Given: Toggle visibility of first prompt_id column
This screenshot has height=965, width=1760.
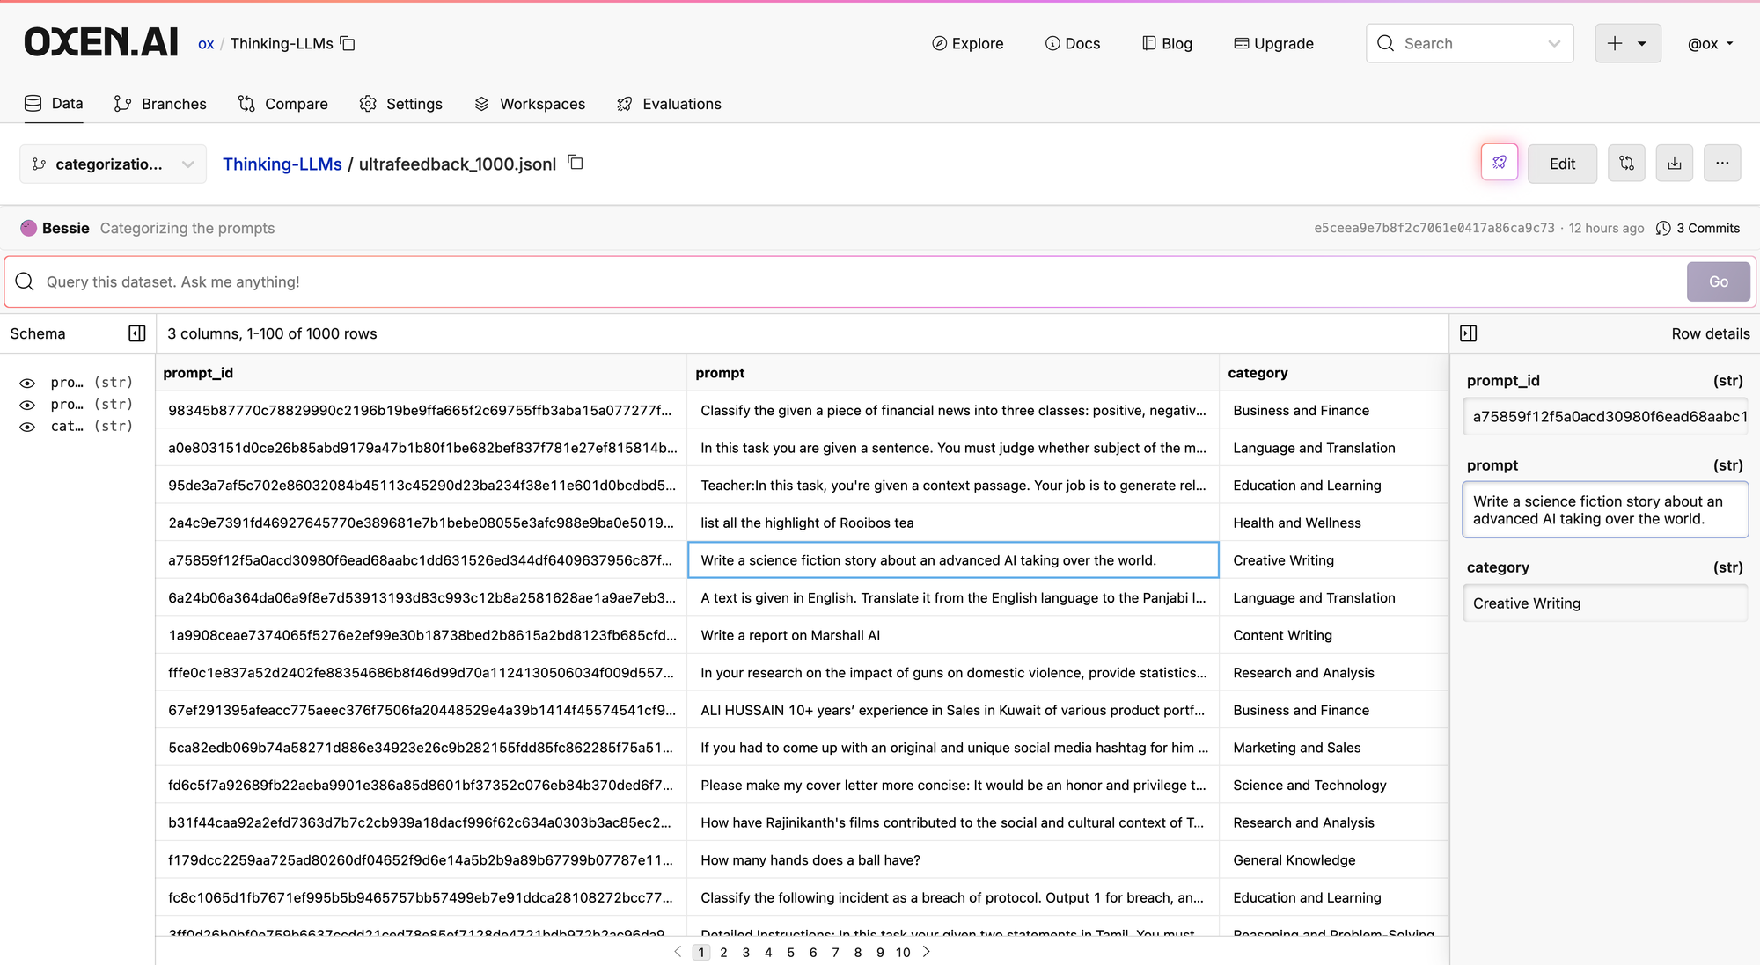Looking at the screenshot, I should pos(27,383).
